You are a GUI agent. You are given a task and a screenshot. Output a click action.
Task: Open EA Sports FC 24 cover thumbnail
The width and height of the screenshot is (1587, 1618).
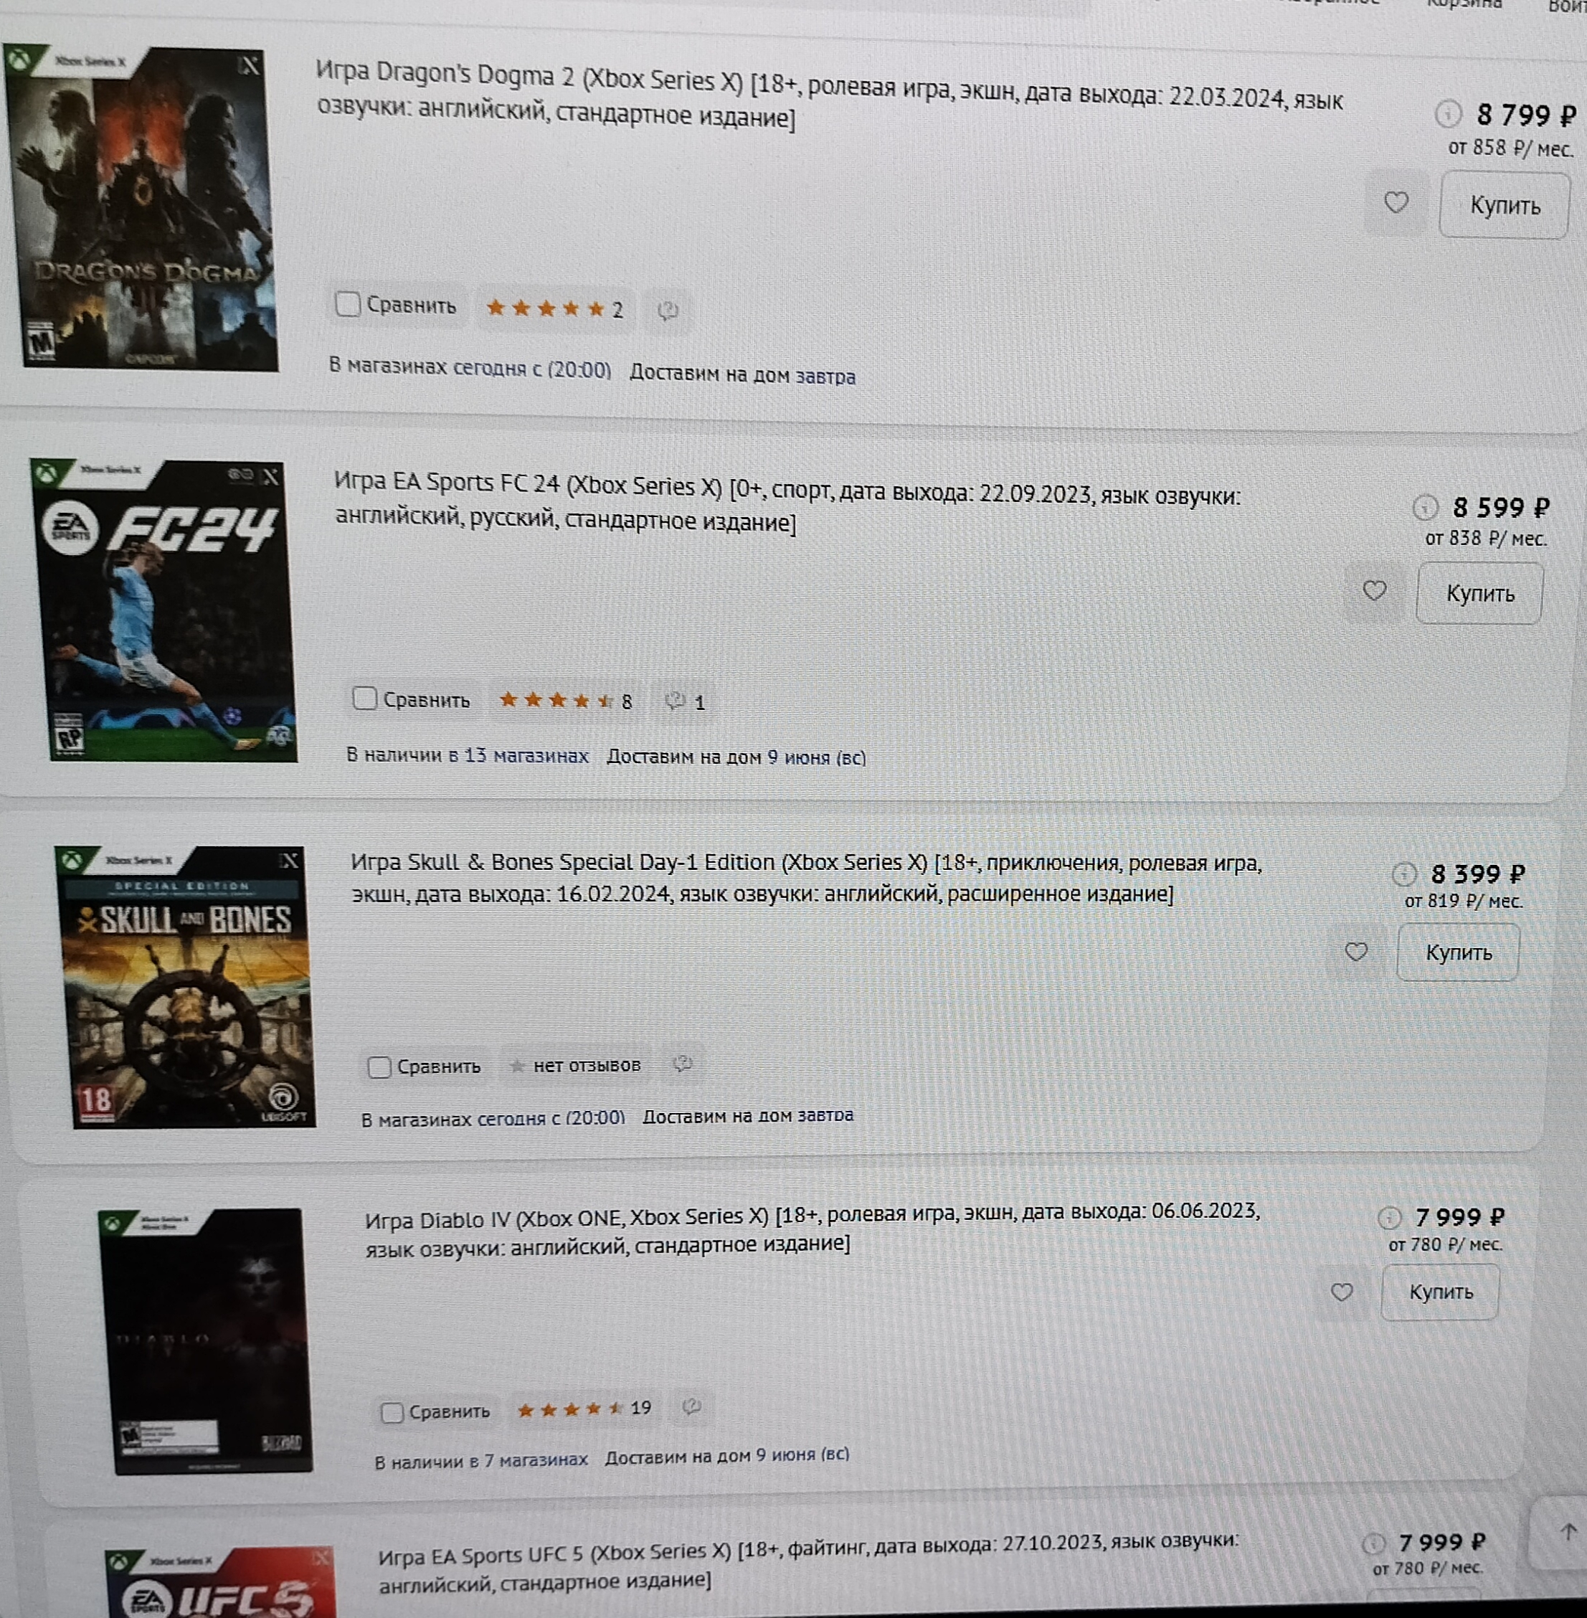(x=165, y=610)
